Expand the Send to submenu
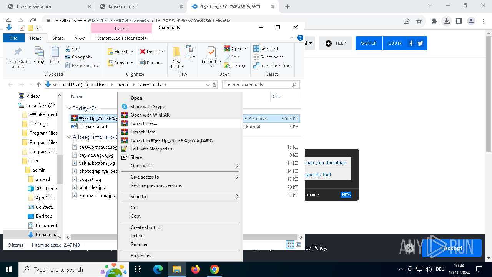Image resolution: width=492 pixels, height=277 pixels. point(180,197)
